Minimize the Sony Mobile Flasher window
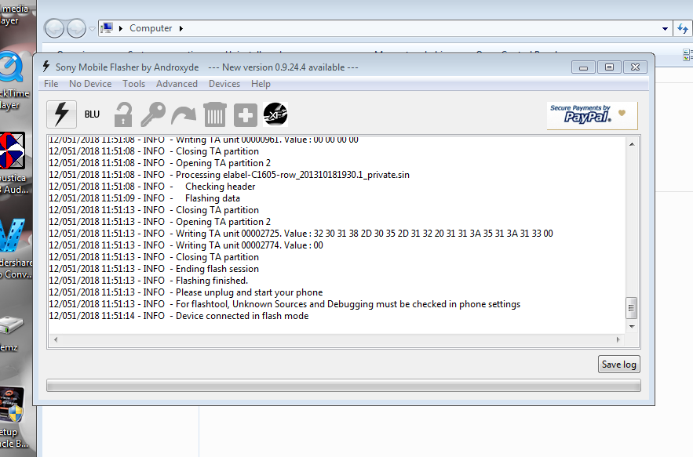 pos(583,67)
